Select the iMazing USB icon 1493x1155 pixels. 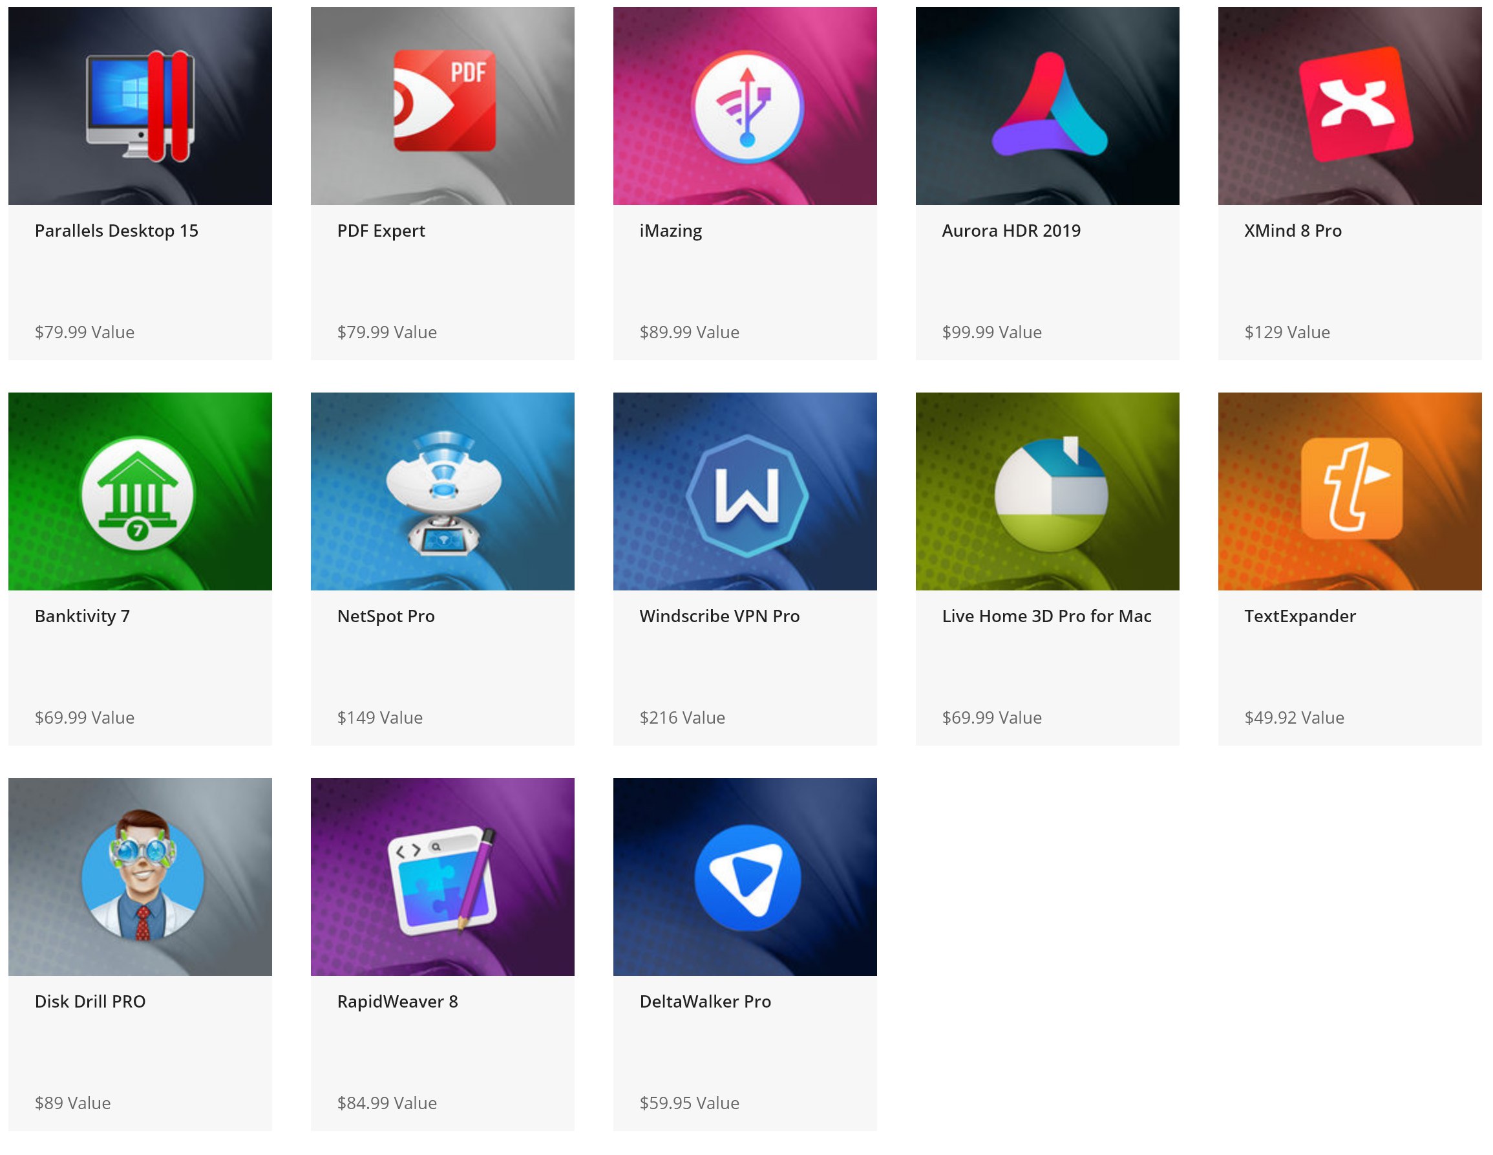746,107
